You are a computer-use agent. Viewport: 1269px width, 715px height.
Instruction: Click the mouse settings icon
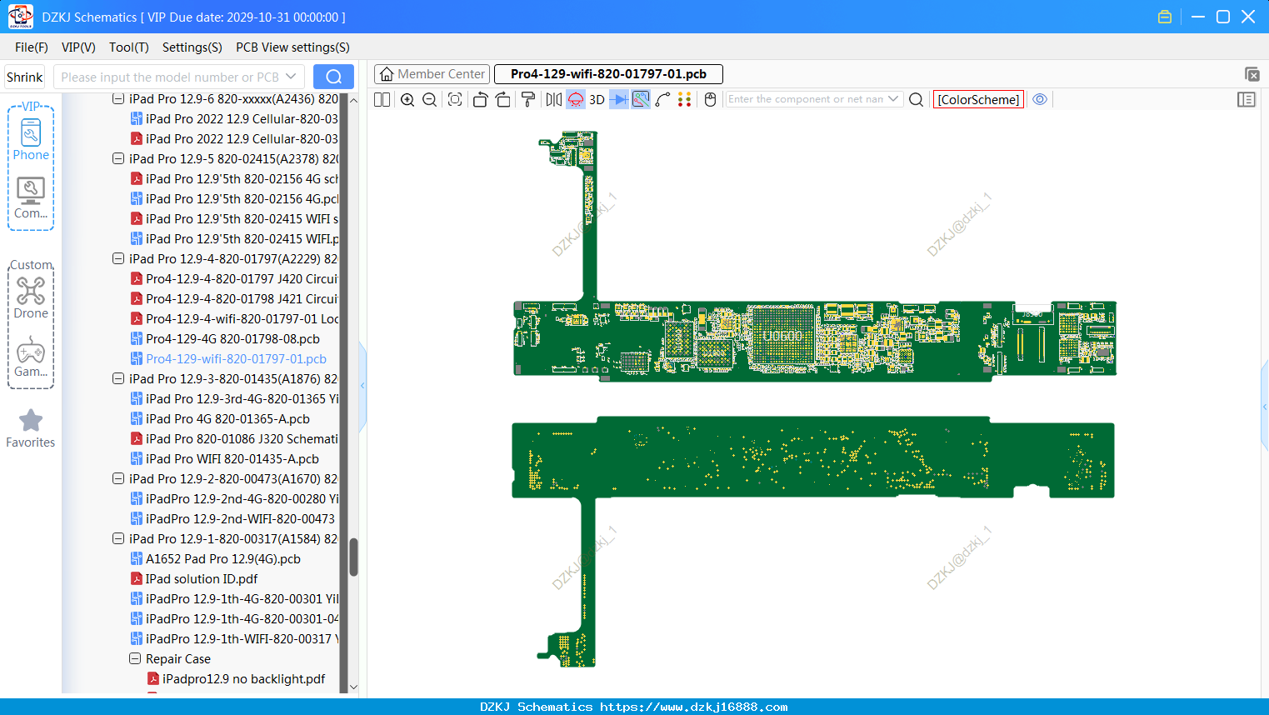pos(711,99)
